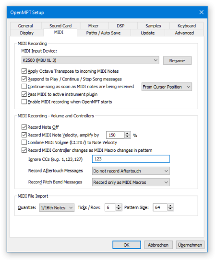
Task: Toggle Enable MIDI recording when OpenMPT starts
Action: pos(24,102)
